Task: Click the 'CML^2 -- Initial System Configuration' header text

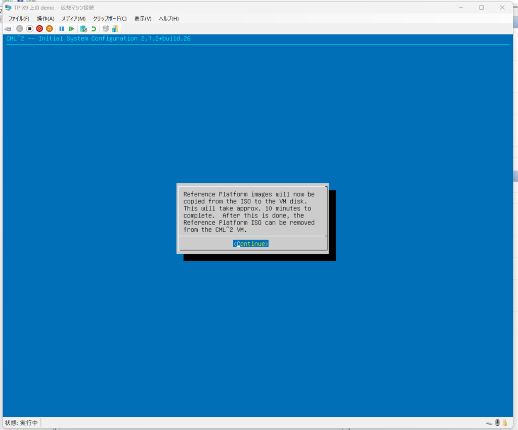Action: [72, 38]
